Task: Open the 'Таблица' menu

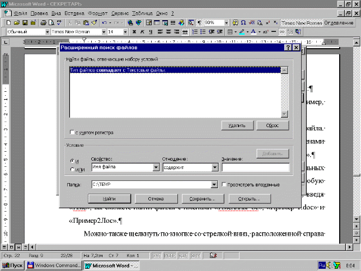Action: pos(142,13)
